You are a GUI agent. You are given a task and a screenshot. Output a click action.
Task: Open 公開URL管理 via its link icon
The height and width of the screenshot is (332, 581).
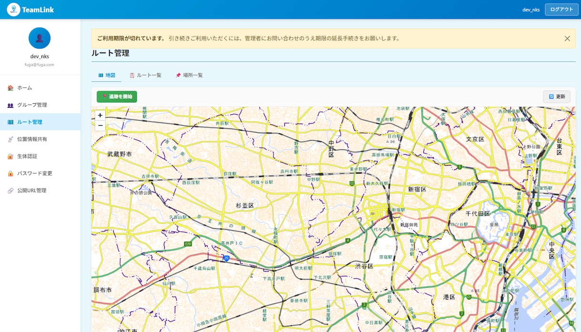click(x=10, y=191)
